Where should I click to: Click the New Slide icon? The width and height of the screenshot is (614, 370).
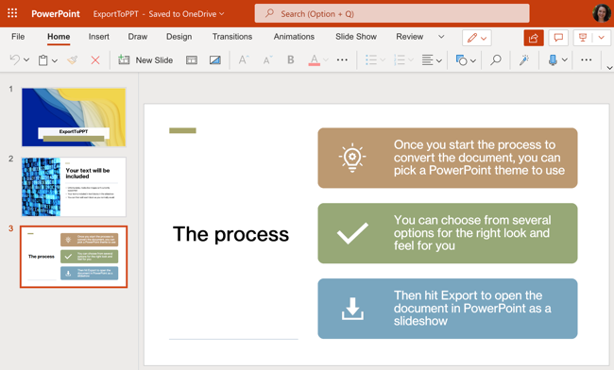124,59
